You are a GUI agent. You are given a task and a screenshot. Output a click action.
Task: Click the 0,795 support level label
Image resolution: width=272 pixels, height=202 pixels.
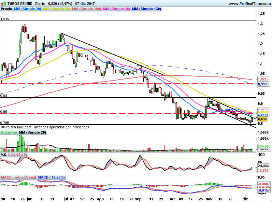click(5, 123)
